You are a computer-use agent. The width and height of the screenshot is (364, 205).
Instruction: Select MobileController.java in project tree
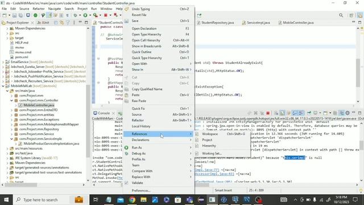point(39,105)
